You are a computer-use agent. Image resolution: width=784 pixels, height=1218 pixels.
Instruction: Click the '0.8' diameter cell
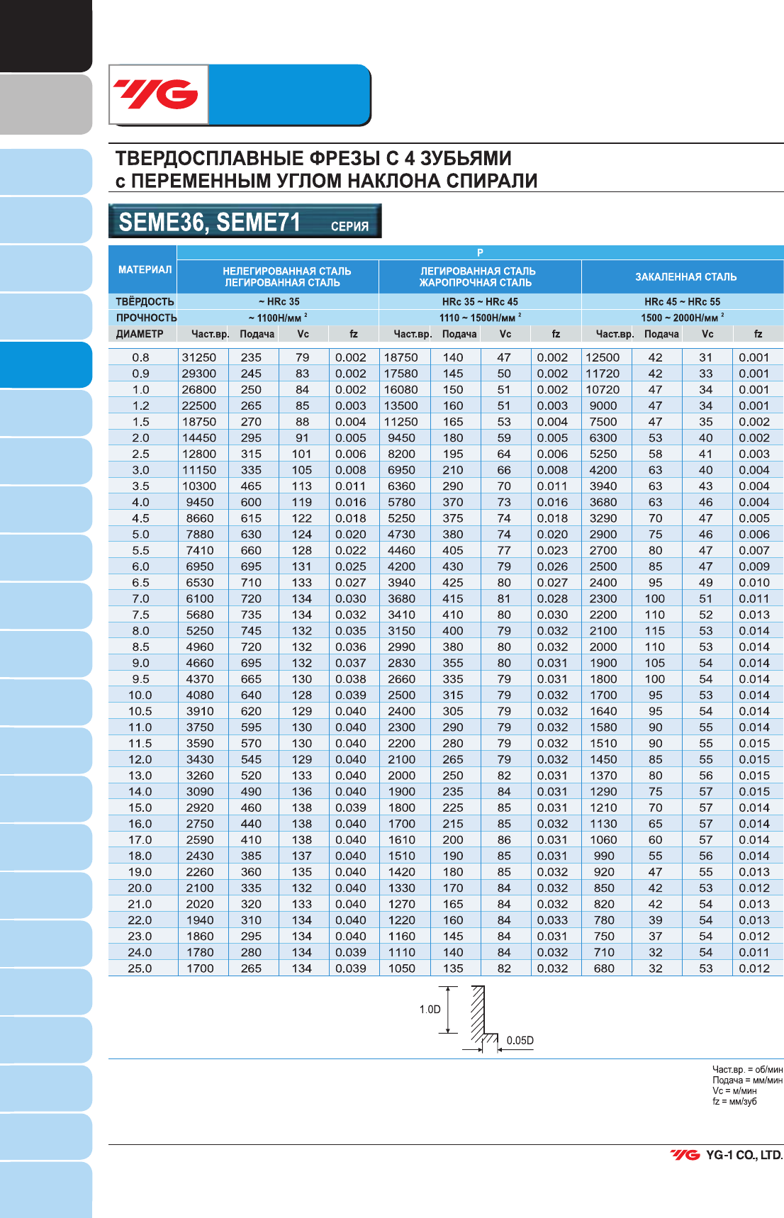click(x=141, y=357)
